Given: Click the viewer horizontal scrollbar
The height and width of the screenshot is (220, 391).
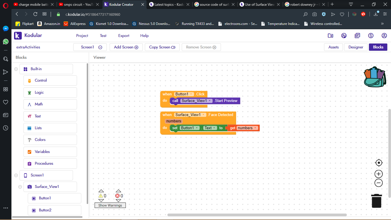Looking at the screenshot, I should (x=257, y=215).
